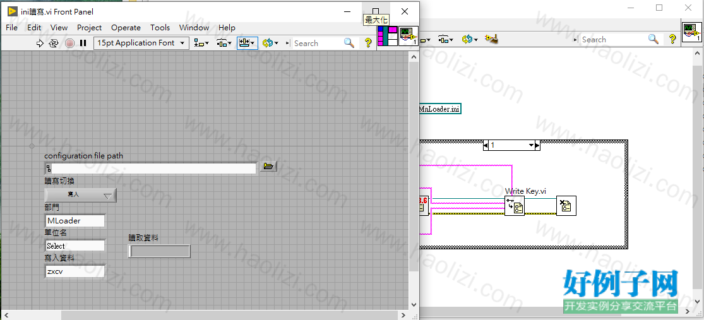
Task: Select the Write Key.vi node
Action: (x=515, y=206)
